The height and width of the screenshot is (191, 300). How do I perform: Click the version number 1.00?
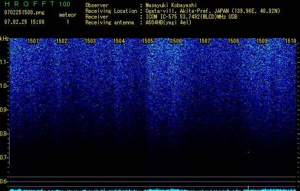64,4
